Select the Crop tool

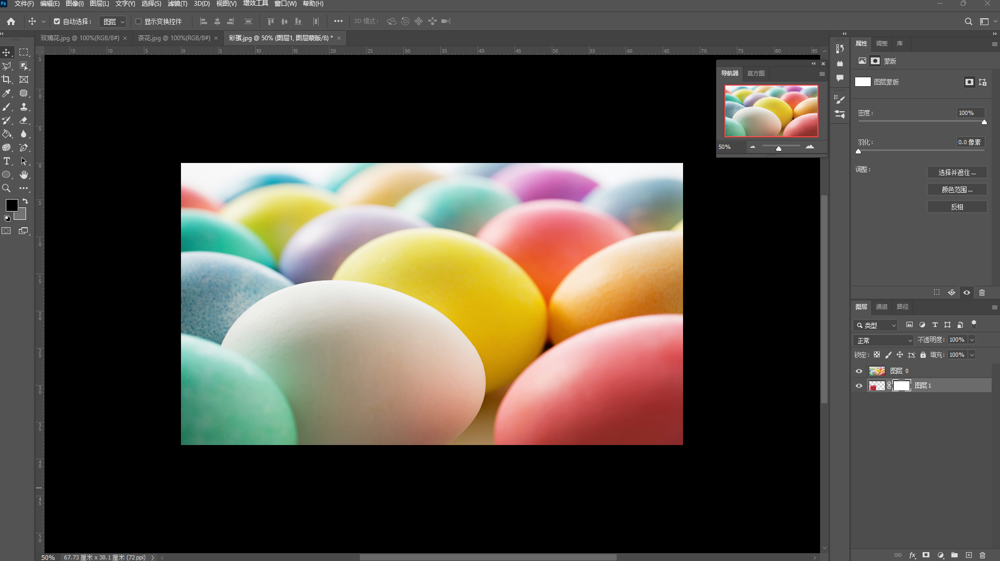[7, 79]
